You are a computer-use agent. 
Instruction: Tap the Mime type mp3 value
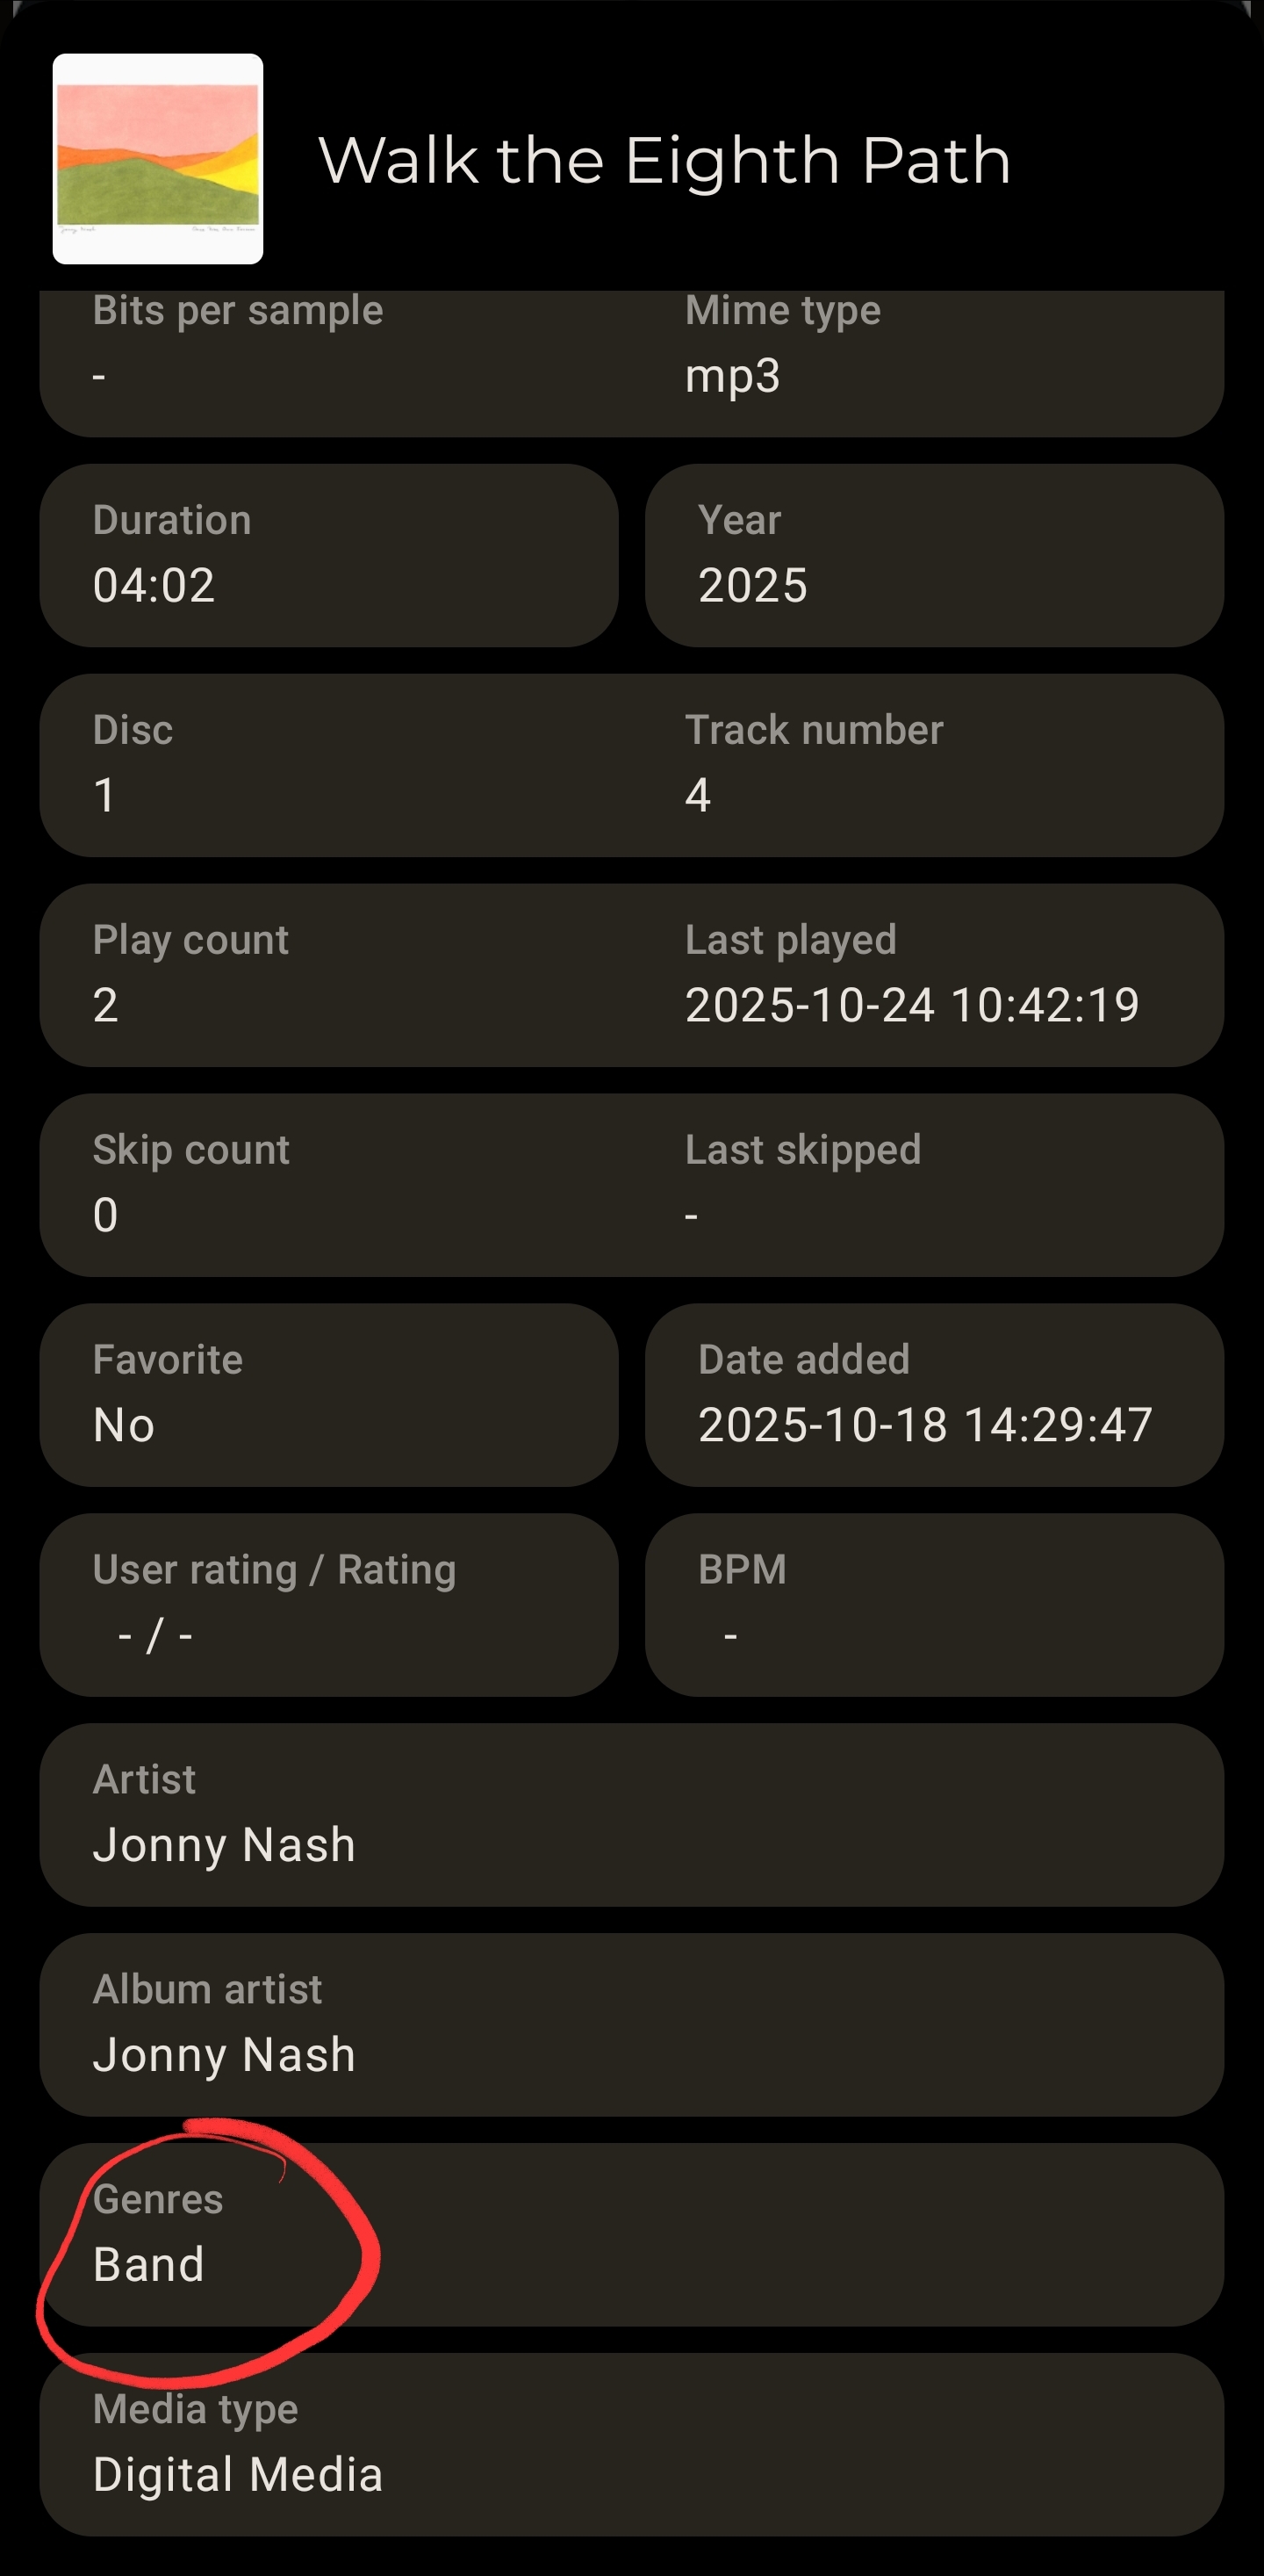point(732,376)
